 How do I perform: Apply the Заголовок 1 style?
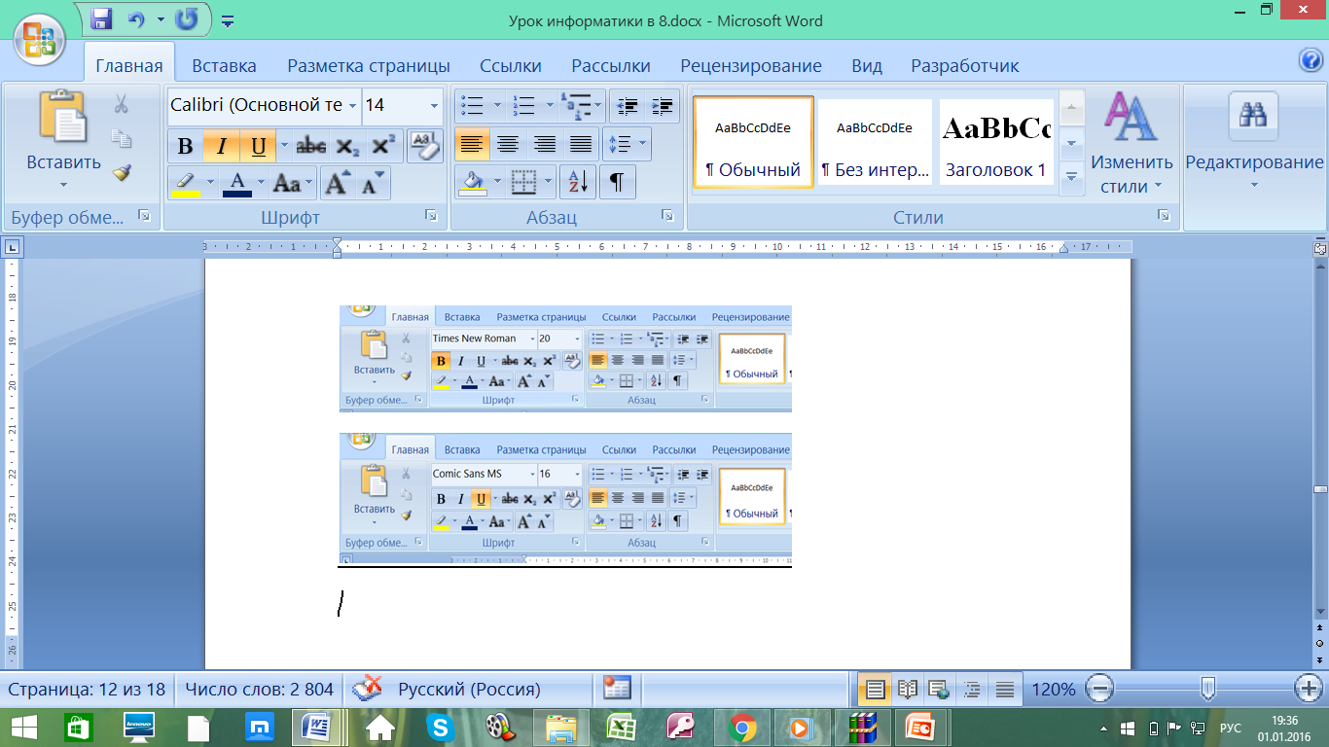pos(996,141)
